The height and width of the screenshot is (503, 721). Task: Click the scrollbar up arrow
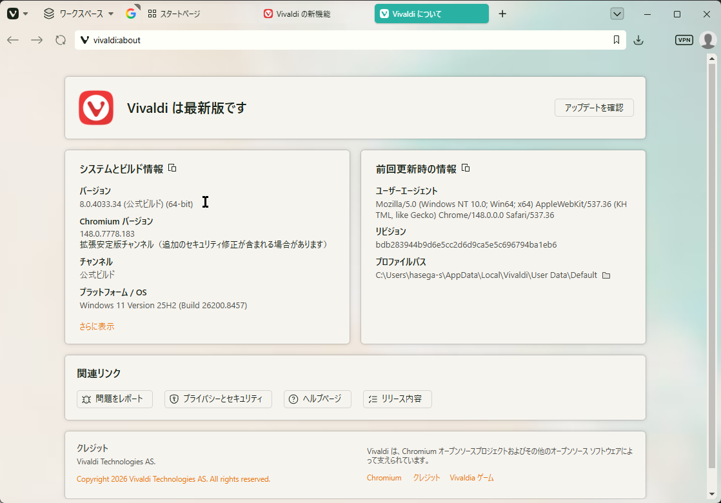coord(712,59)
